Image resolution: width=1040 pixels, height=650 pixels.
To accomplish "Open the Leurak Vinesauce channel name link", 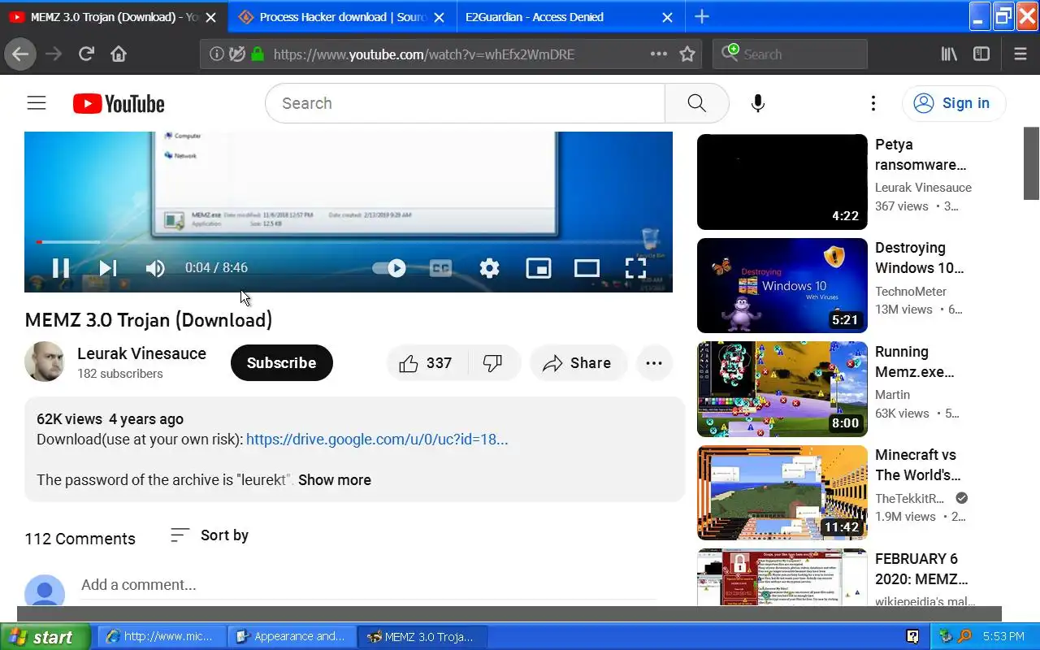I will coord(141,353).
